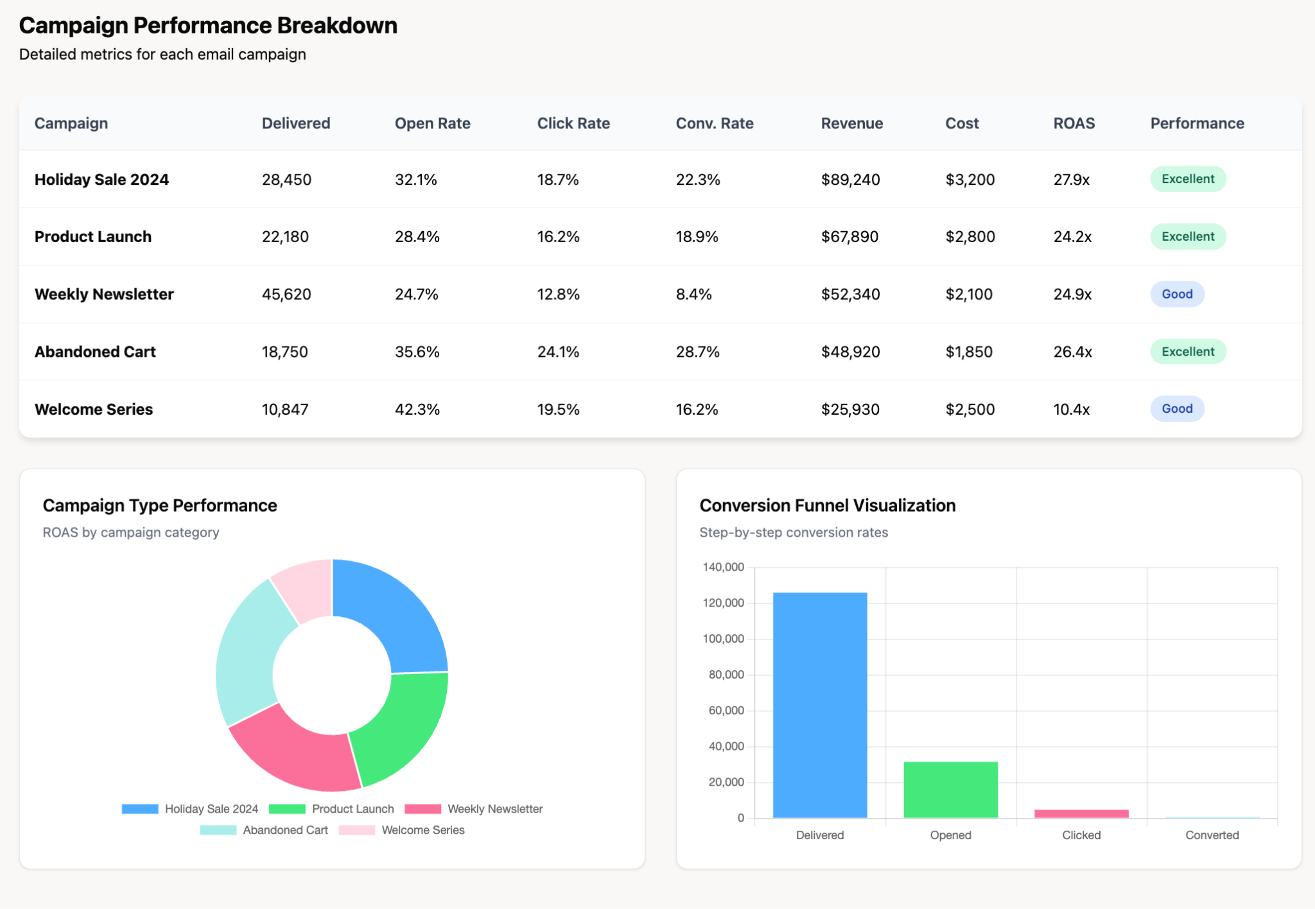Click the Revenue column header
The height and width of the screenshot is (909, 1315).
852,123
